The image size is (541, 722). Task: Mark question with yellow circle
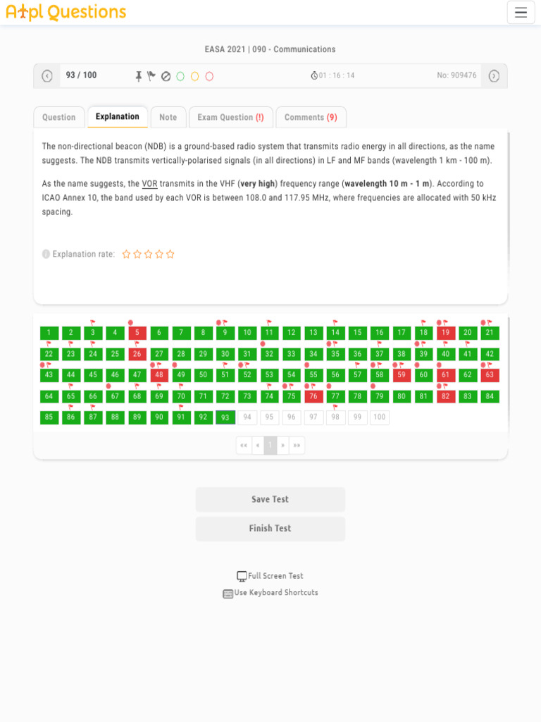click(x=195, y=76)
